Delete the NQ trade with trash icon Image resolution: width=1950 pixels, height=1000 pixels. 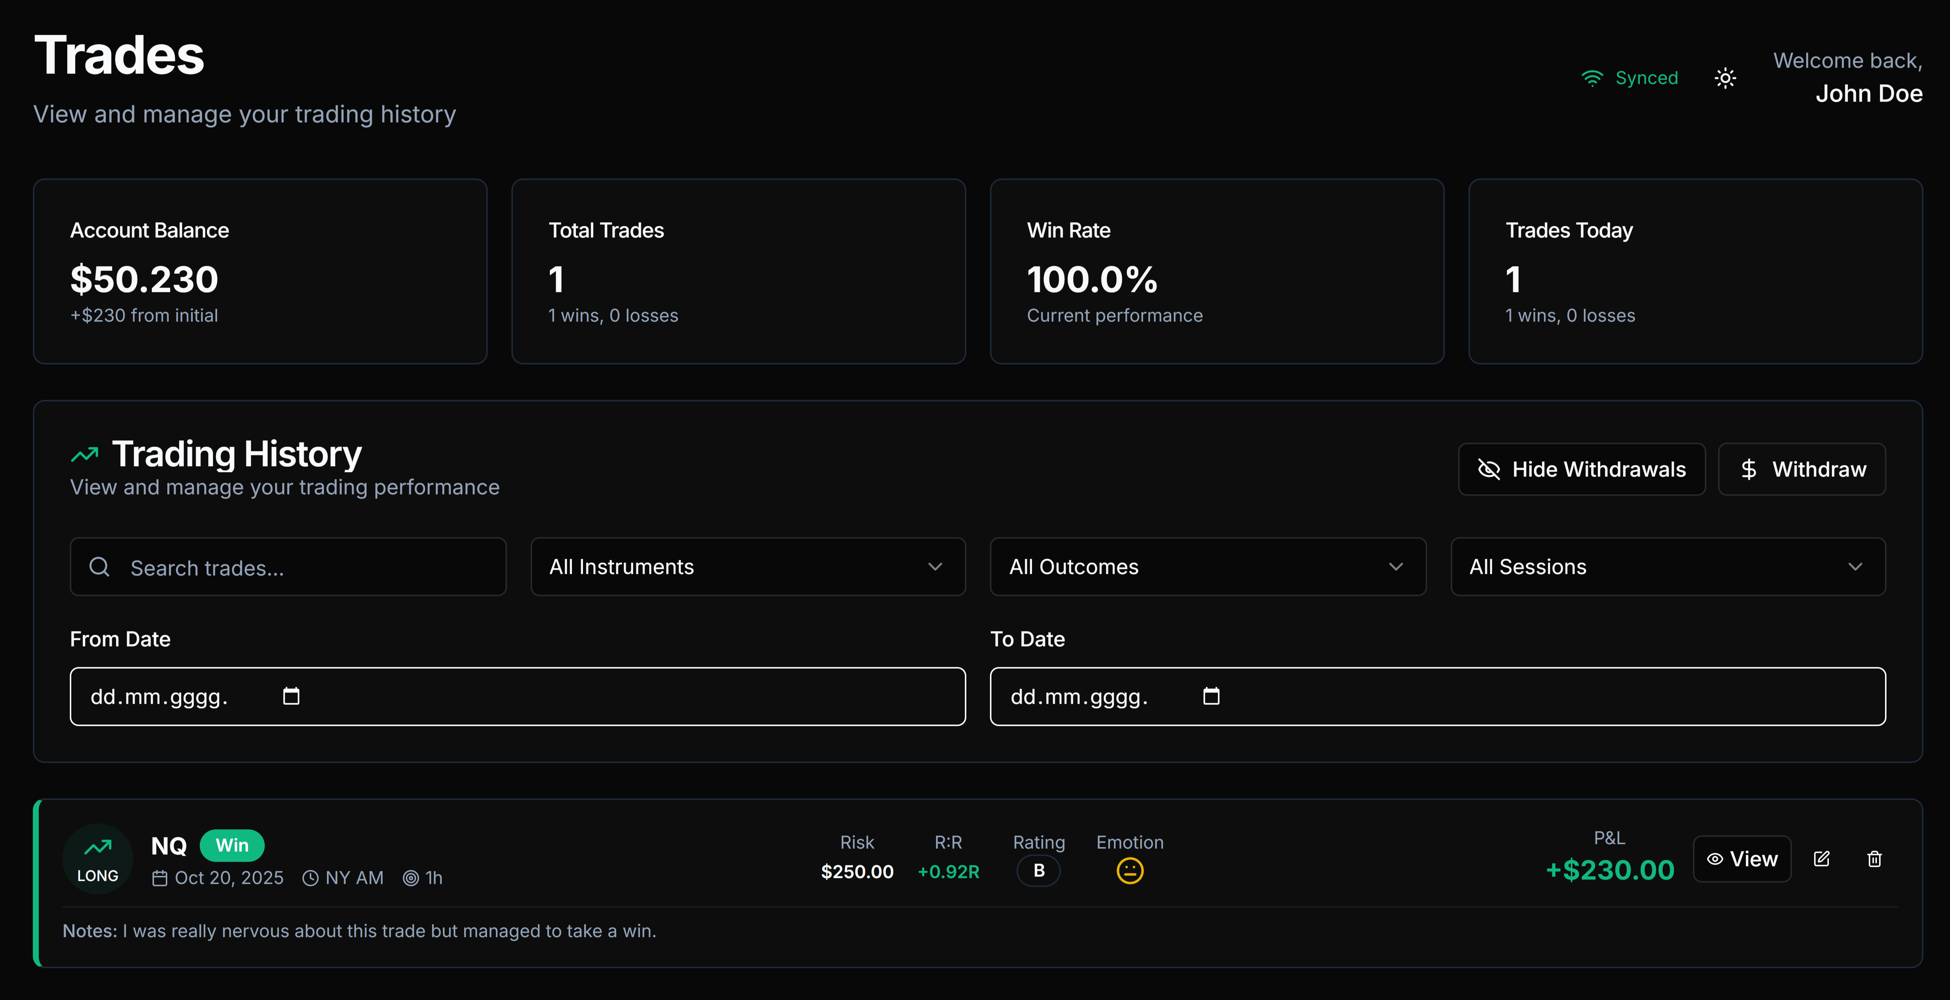1874,859
